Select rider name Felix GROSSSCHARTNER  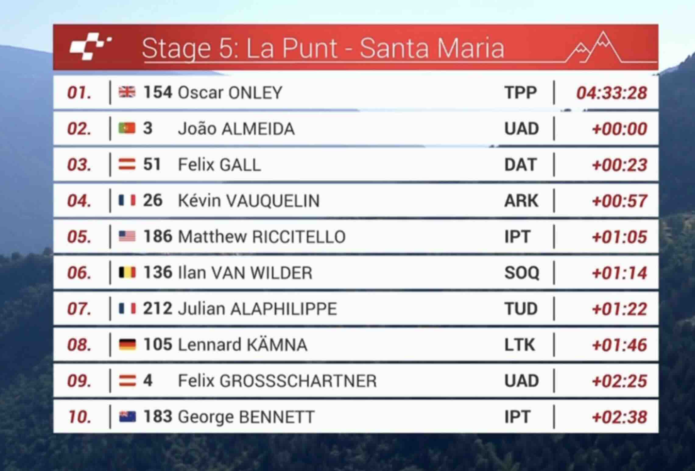pos(277,381)
